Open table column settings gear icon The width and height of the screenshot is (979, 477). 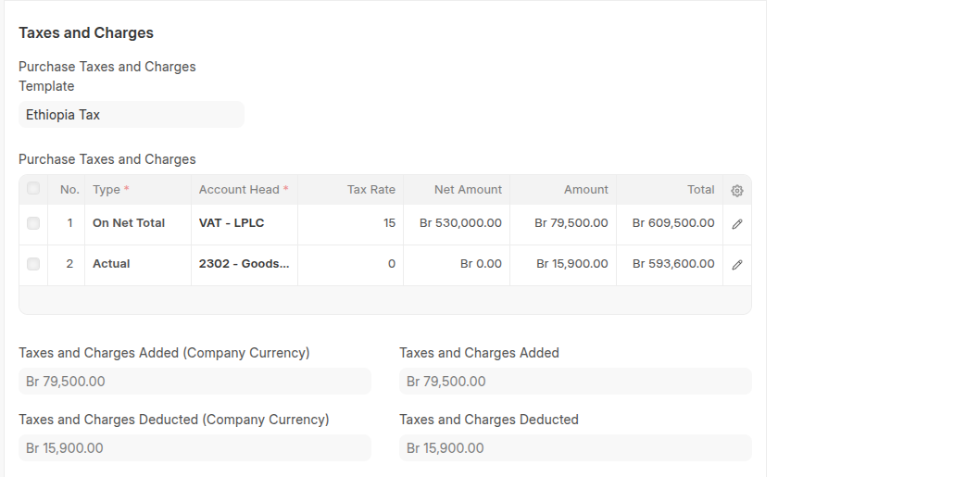pos(737,190)
